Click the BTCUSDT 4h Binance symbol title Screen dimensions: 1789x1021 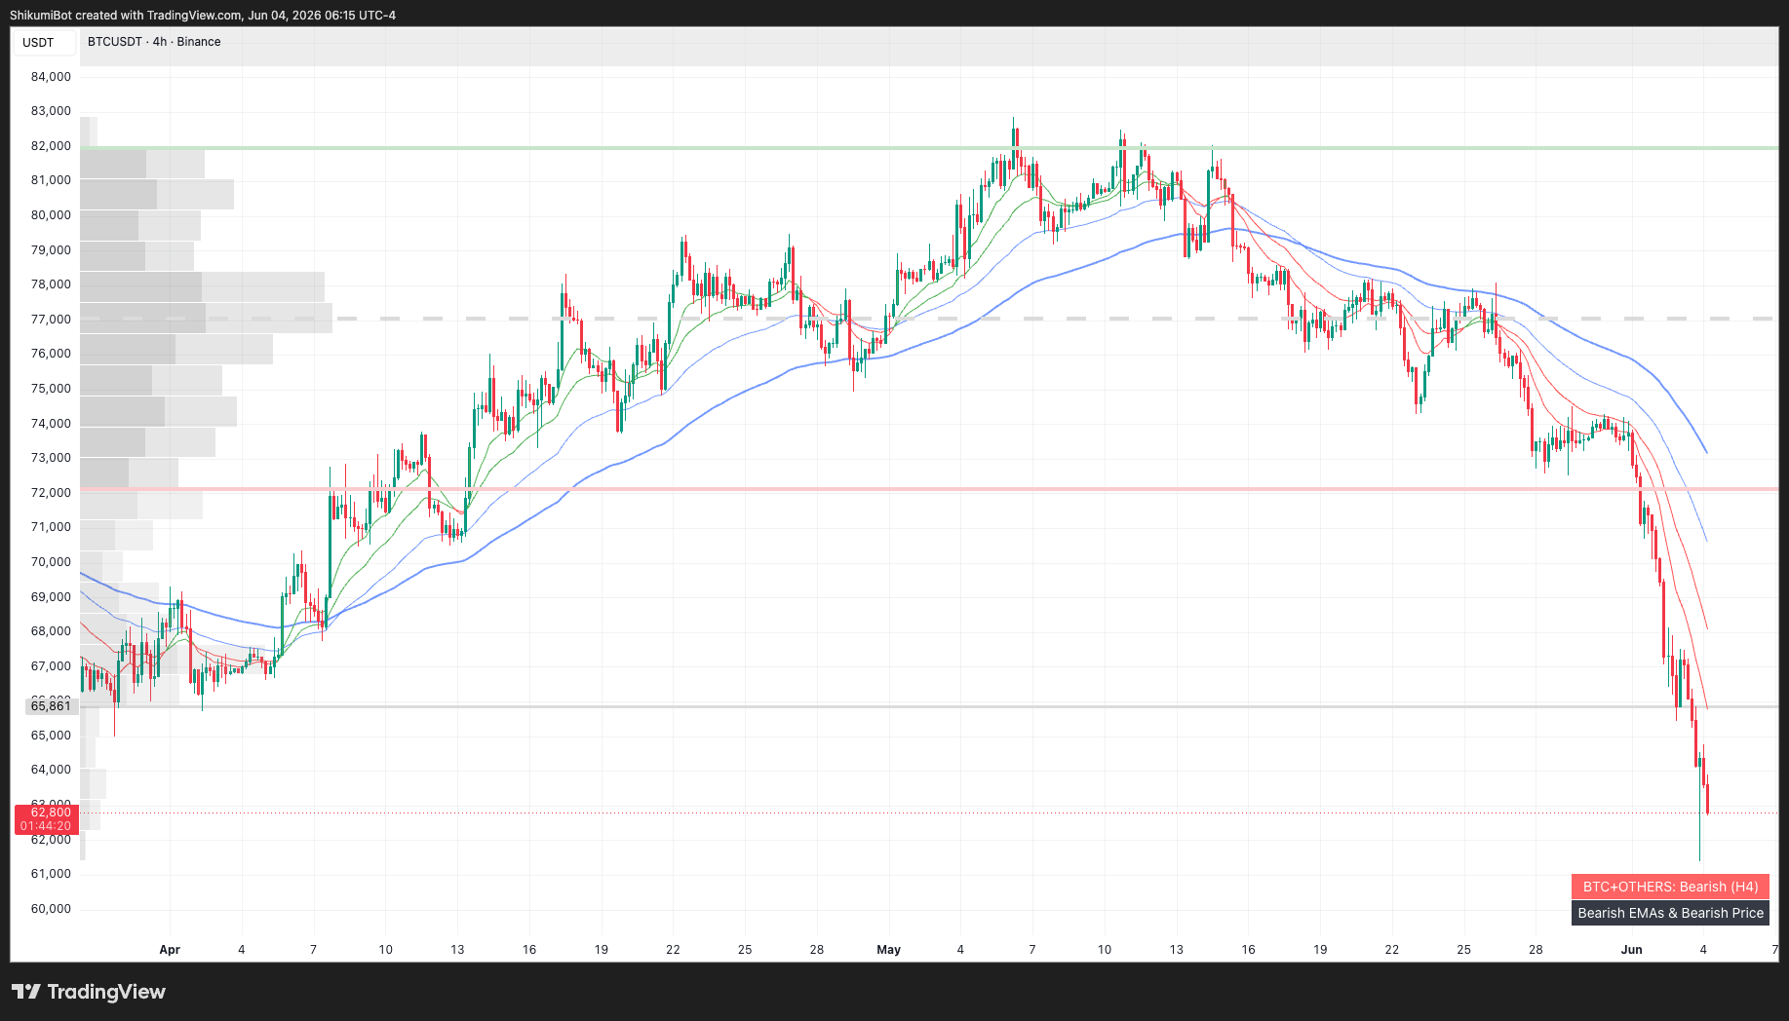click(x=154, y=42)
